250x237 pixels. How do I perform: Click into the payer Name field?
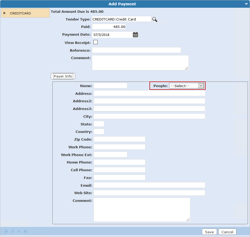click(110, 85)
